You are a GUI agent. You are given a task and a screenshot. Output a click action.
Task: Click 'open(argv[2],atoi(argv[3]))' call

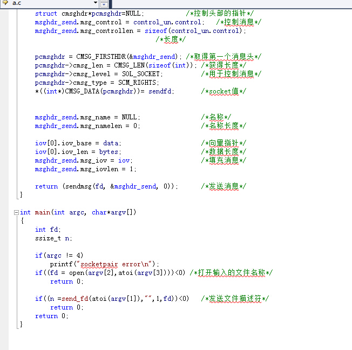pyautogui.click(x=121, y=273)
